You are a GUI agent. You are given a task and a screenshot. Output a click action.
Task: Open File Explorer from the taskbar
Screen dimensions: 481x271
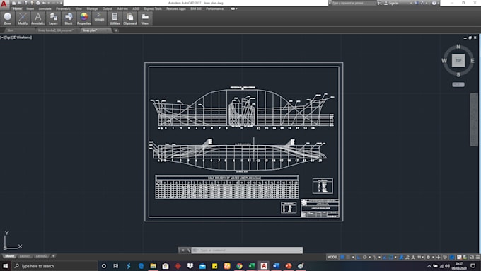[153, 266]
